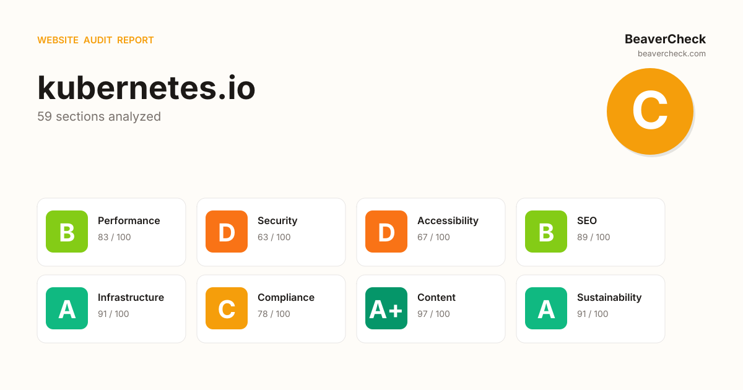Select the SEO 89 / 100 score
Viewport: 743px width, 390px height.
pos(593,237)
